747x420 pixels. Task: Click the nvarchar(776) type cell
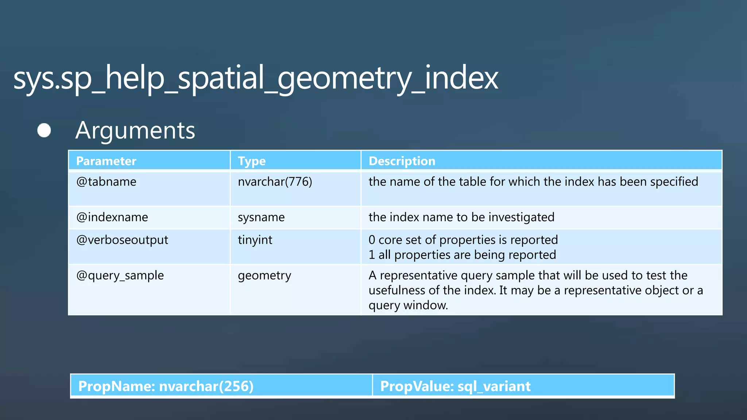point(275,182)
